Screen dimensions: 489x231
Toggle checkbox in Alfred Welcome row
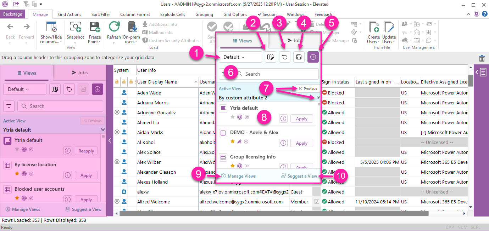317,202
